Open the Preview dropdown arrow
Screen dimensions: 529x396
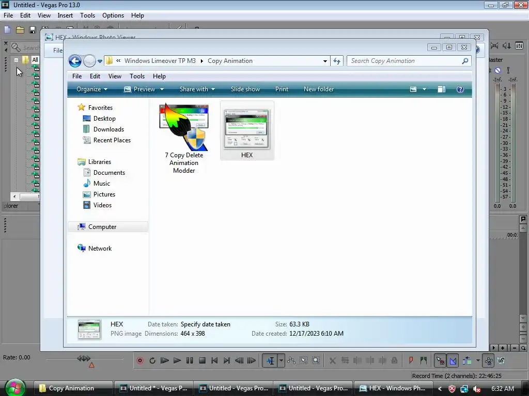tap(162, 89)
